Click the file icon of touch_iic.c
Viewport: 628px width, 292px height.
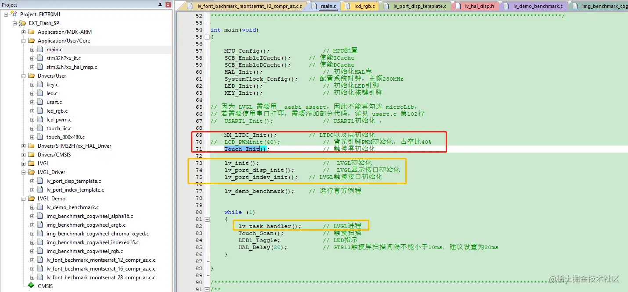click(40, 128)
